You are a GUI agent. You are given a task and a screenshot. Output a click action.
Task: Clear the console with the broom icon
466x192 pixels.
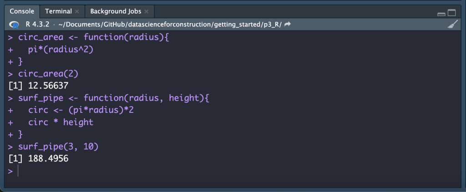452,25
